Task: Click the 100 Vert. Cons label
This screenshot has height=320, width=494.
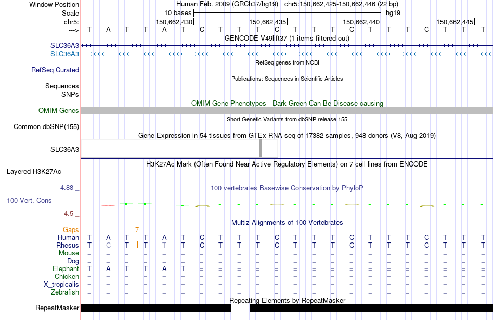Action: click(29, 200)
